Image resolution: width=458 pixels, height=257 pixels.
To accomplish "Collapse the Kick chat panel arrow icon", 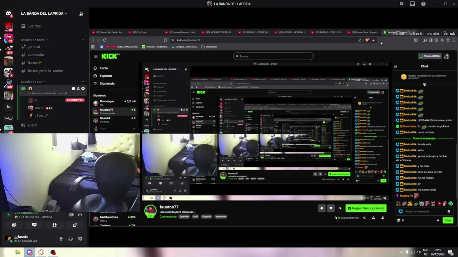I will coord(396,66).
